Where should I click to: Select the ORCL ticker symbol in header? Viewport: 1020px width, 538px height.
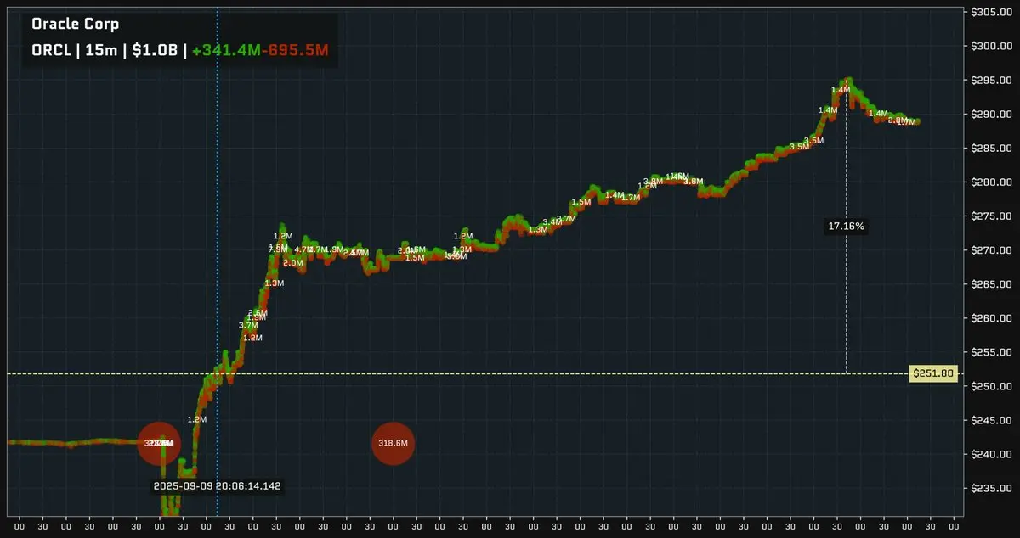pyautogui.click(x=51, y=50)
